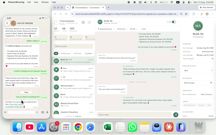The width and height of the screenshot is (216, 135).
Task: Open sticker icon in WhatsApp message field
Action: (37, 112)
